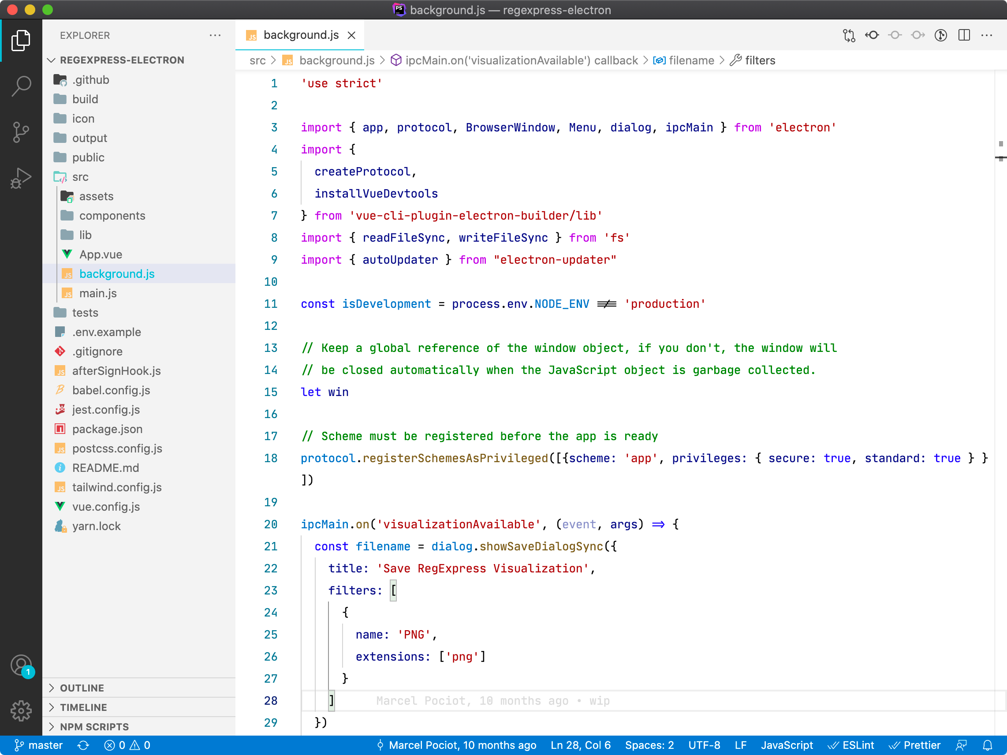Collapse the src folder
The height and width of the screenshot is (755, 1007).
pyautogui.click(x=139, y=177)
